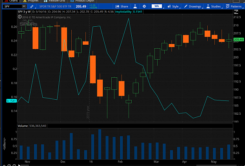Click the SPY 3 y W chart label
The height and width of the screenshot is (166, 245).
(24, 12)
